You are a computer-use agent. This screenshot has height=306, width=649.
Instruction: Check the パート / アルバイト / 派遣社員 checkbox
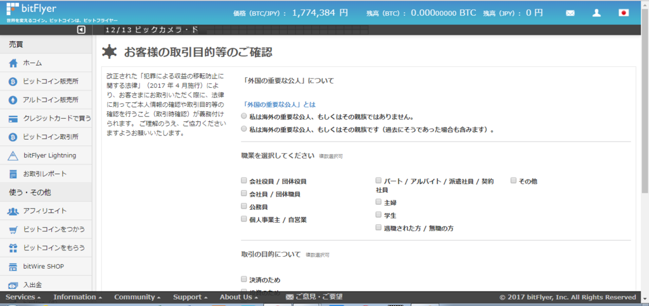pos(378,180)
